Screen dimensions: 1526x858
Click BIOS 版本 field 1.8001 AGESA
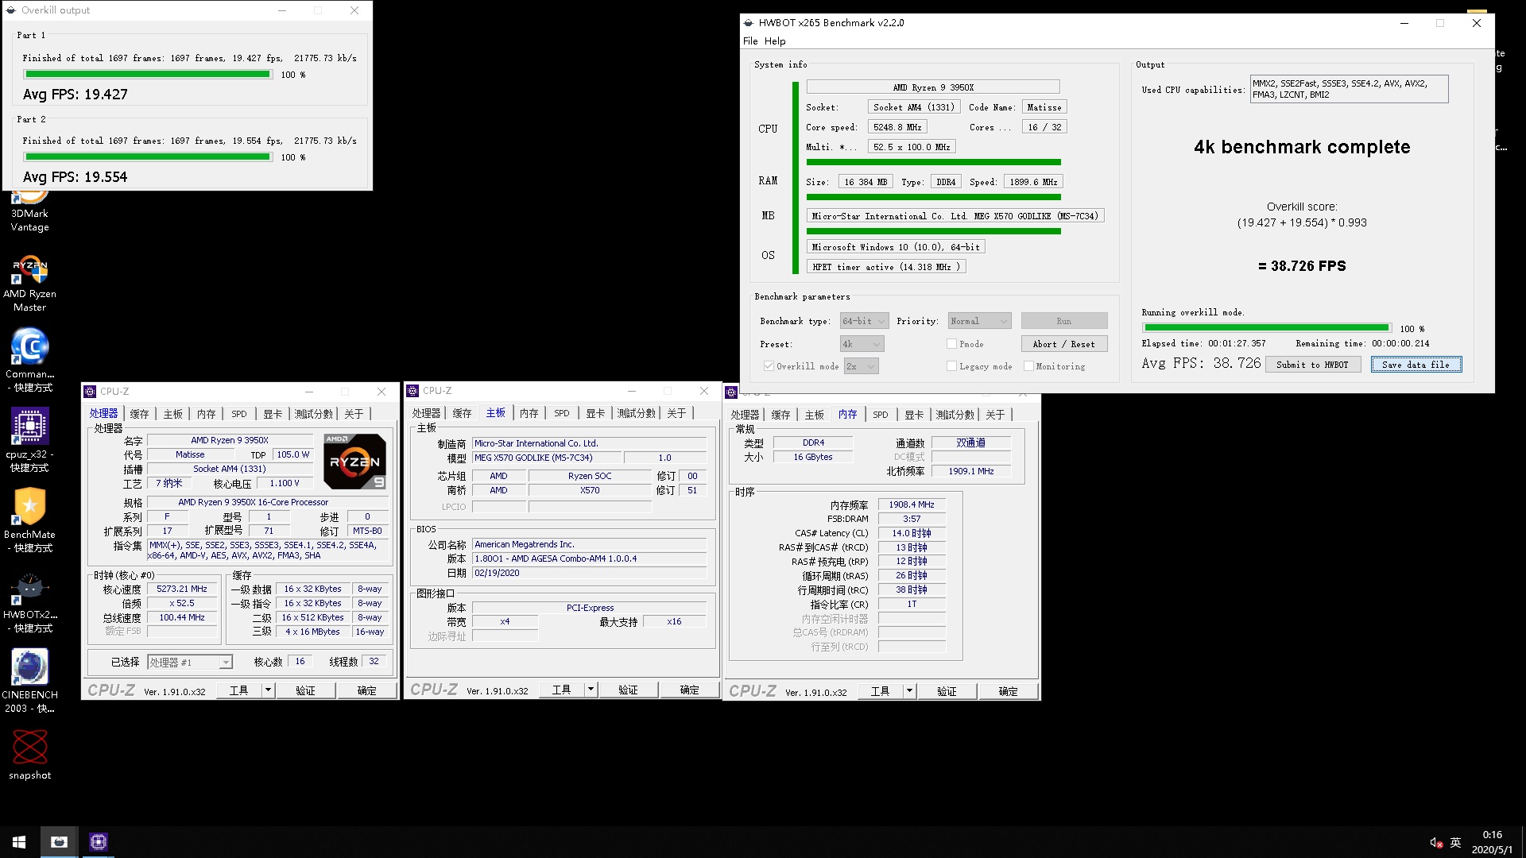point(590,558)
